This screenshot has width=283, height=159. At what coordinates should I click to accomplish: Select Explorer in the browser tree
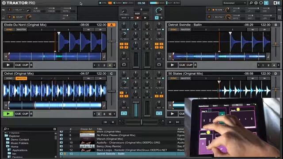point(15,136)
